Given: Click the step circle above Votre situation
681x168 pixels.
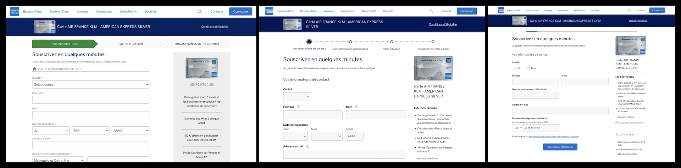Looking at the screenshot, I should pyautogui.click(x=392, y=42).
